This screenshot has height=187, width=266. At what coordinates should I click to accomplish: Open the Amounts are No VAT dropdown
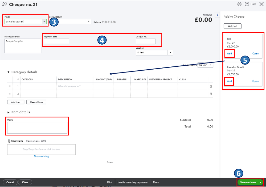[x=205, y=65]
